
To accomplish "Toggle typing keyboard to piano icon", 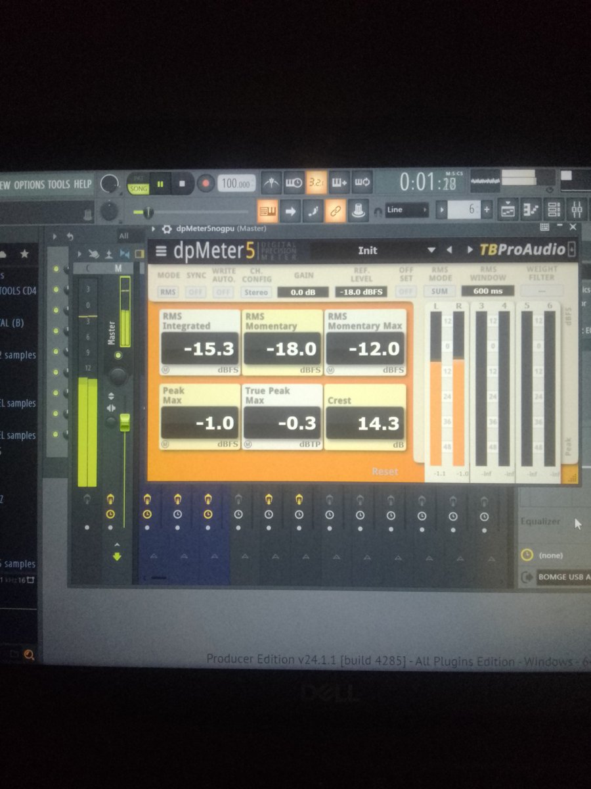I will pos(267,211).
